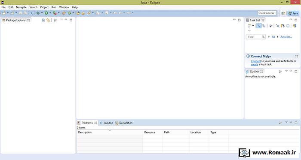Click the Search flashlight toolbar icon
Image resolution: width=301 pixels, height=160 pixels.
(89, 13)
